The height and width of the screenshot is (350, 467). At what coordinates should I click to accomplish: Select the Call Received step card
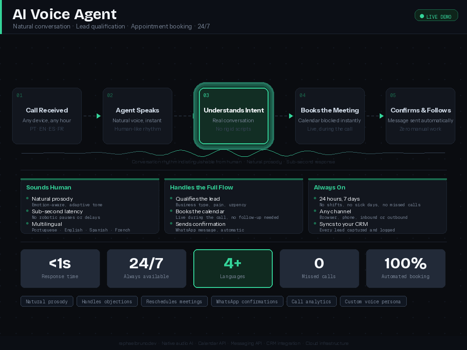click(x=47, y=116)
